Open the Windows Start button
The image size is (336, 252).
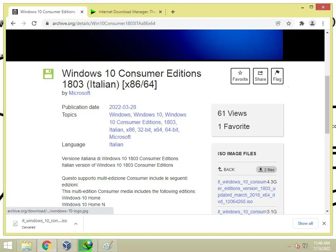[x=8, y=245]
